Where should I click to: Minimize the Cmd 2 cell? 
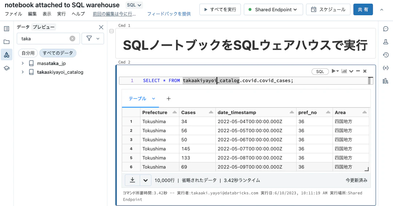358,71
